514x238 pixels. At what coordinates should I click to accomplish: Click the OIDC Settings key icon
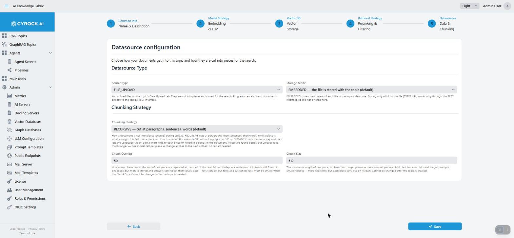10,207
